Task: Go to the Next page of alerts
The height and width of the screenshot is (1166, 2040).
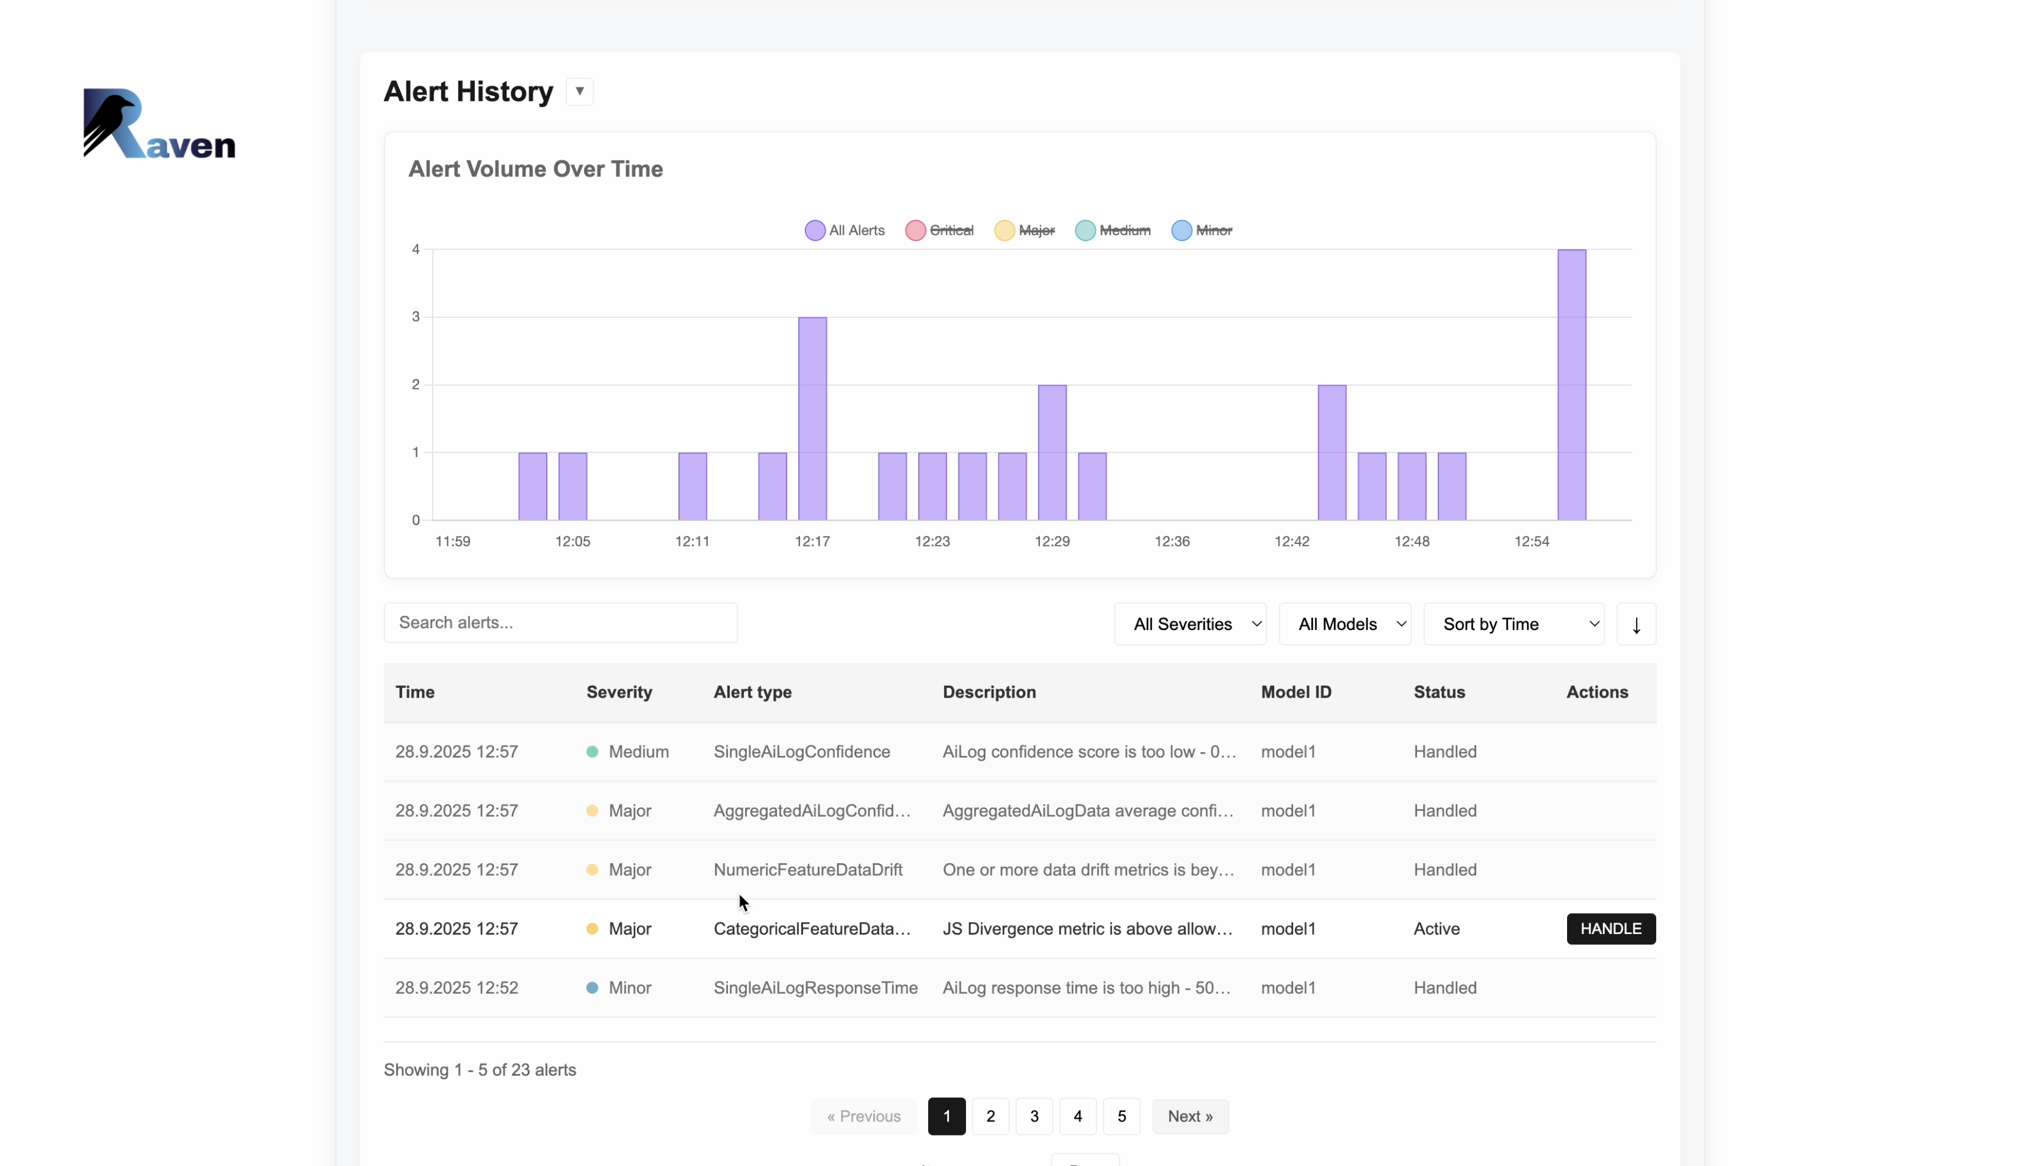Action: pos(1190,1115)
